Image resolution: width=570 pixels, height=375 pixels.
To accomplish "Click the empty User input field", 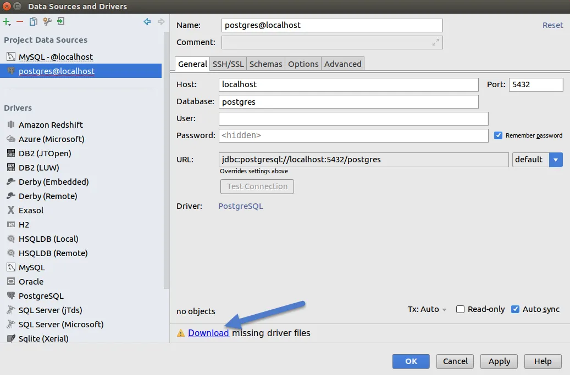I will point(353,118).
